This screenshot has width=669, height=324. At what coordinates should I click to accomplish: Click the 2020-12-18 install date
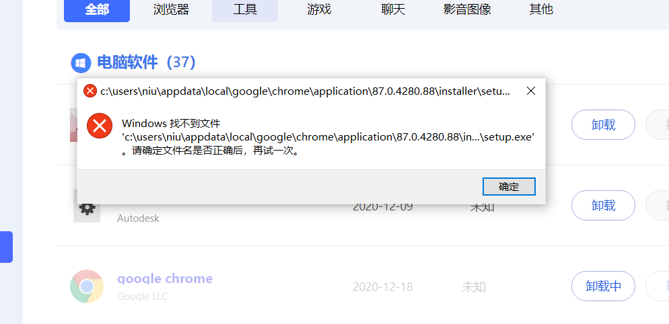[383, 287]
